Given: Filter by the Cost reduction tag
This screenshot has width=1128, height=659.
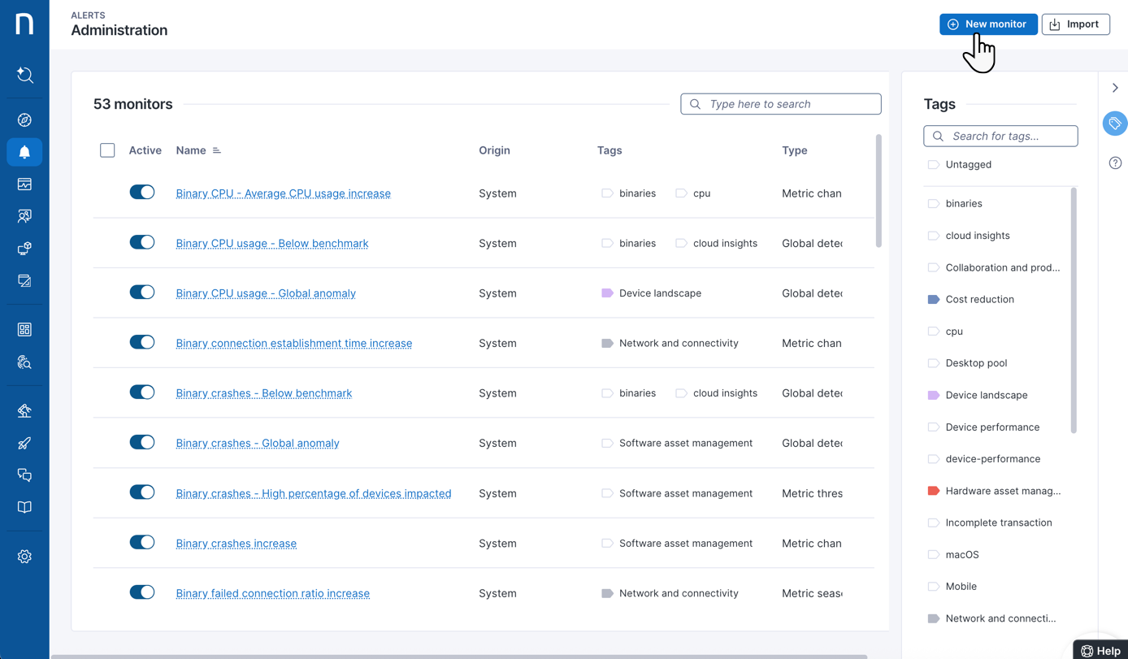Looking at the screenshot, I should 979,299.
